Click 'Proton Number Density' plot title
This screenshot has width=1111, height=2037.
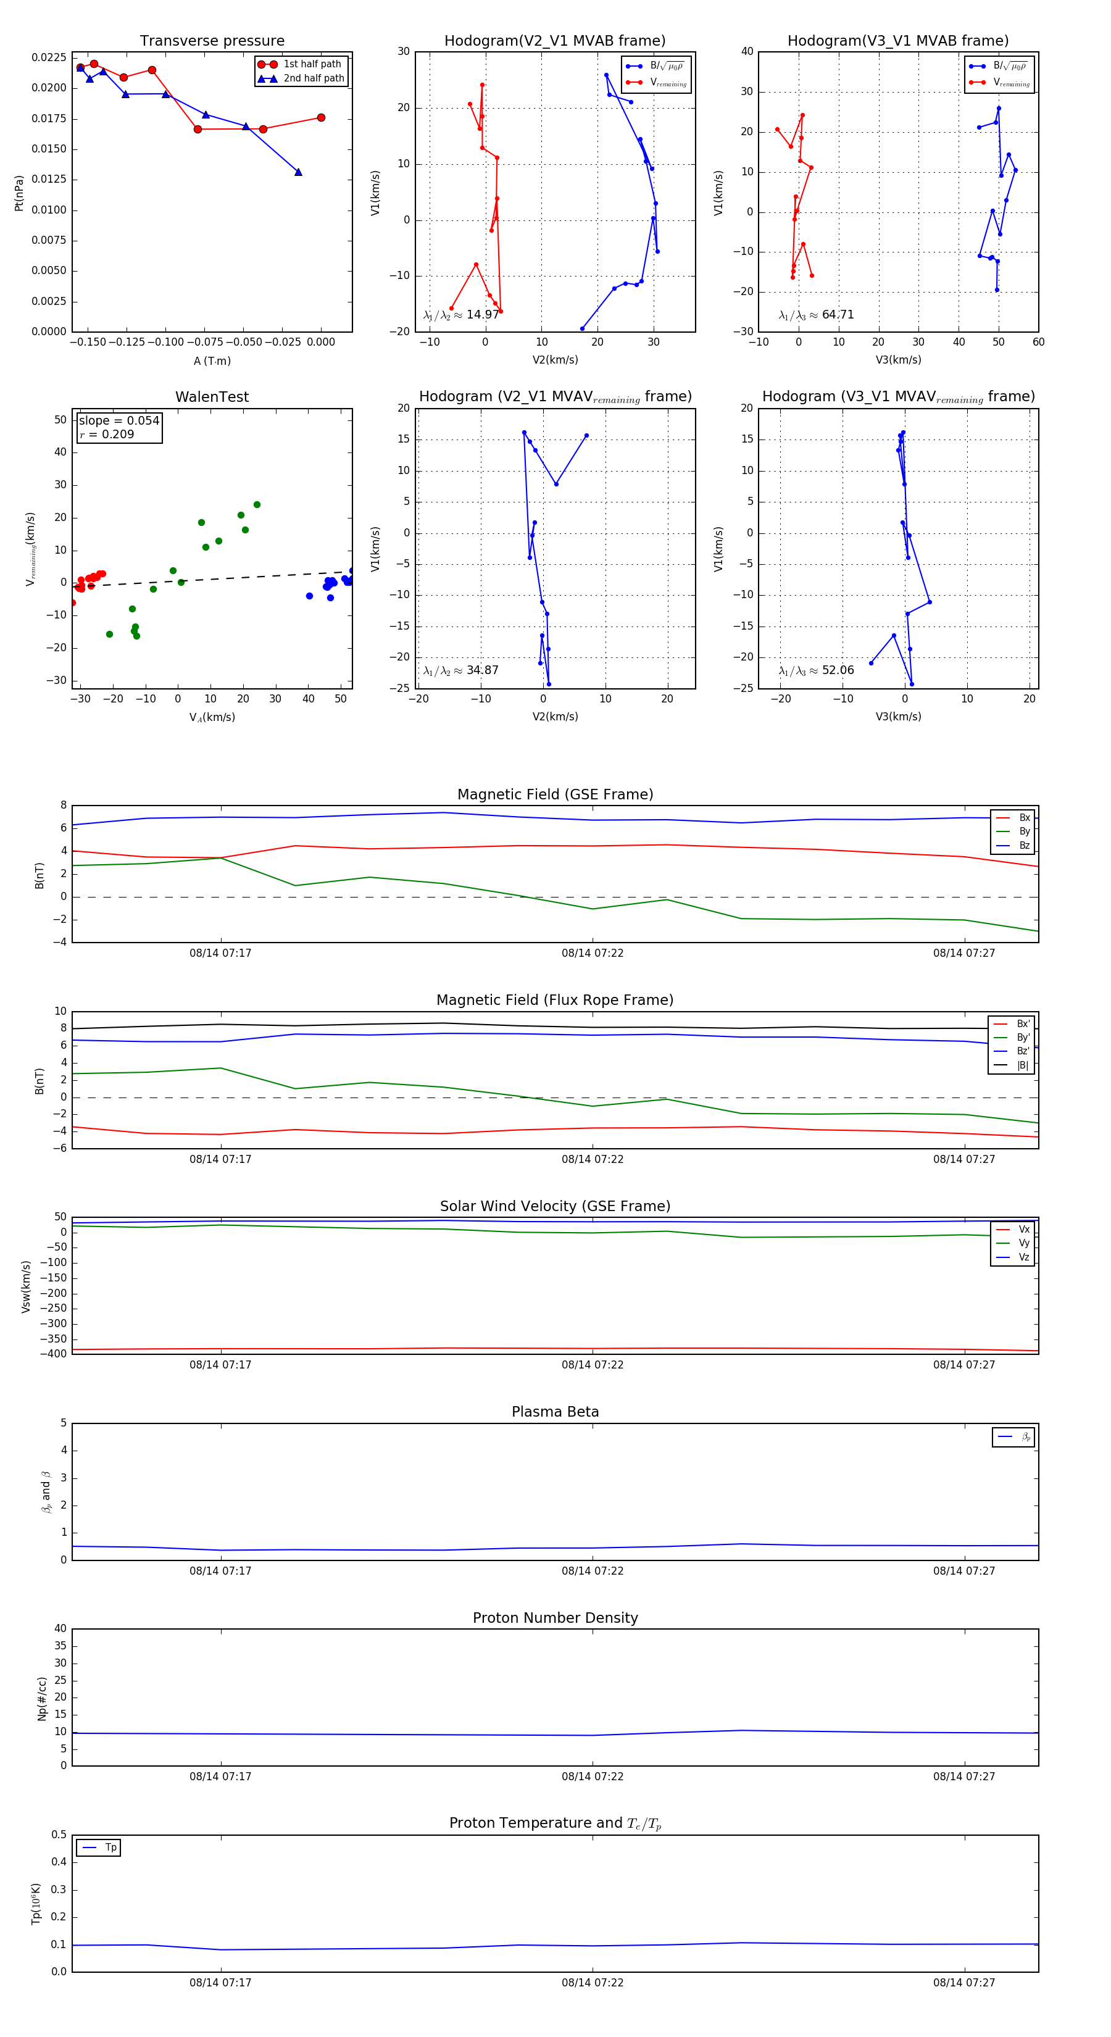coord(555,1618)
